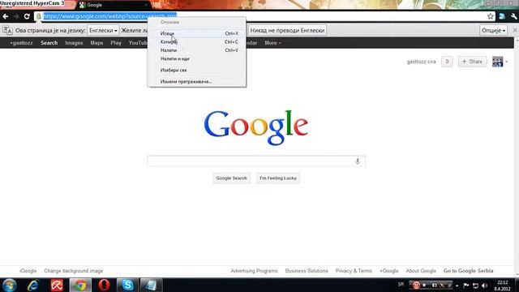Click the Google Search button
The image size is (519, 292).
coord(231,178)
